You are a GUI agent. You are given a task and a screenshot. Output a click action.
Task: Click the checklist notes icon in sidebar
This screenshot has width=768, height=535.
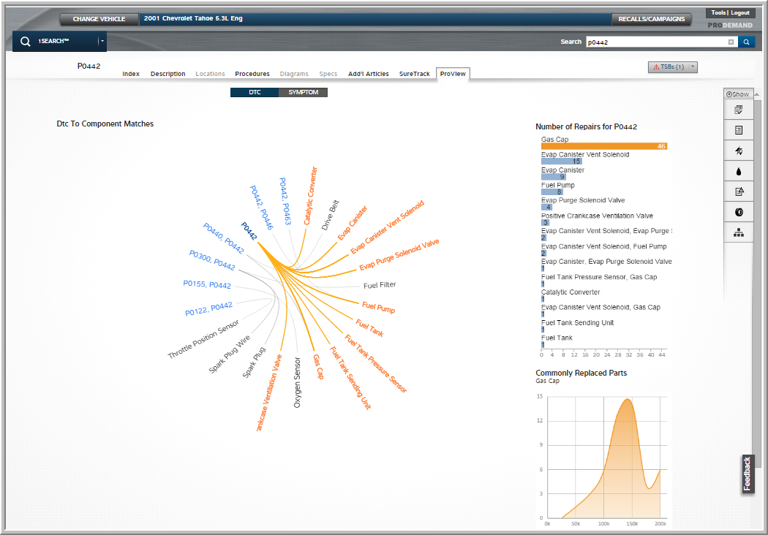pyautogui.click(x=739, y=110)
